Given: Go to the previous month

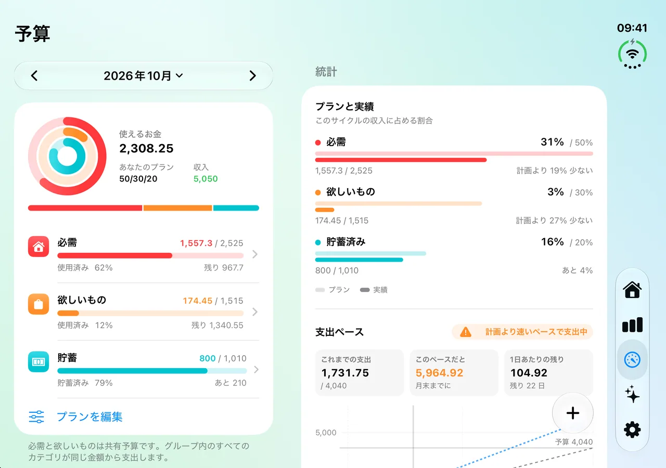Looking at the screenshot, I should click(x=34, y=76).
